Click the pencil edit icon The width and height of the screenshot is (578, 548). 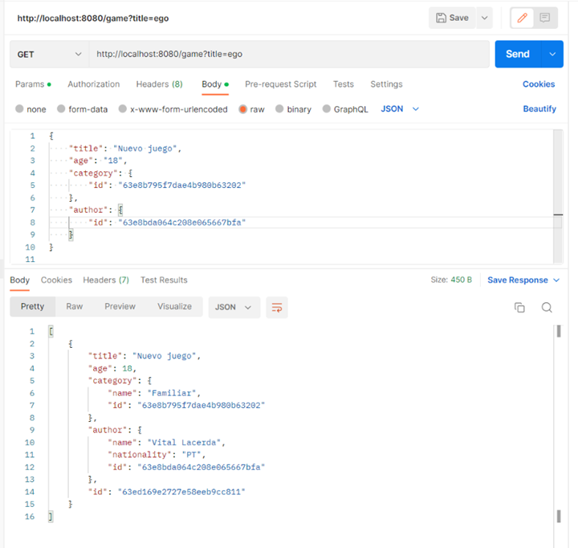tap(523, 18)
